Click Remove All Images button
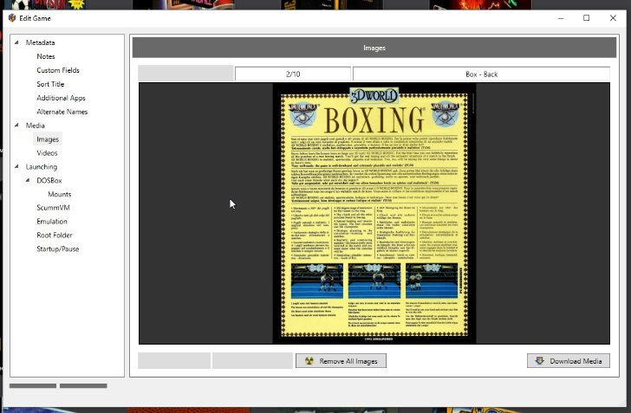Image resolution: width=631 pixels, height=413 pixels. (341, 361)
